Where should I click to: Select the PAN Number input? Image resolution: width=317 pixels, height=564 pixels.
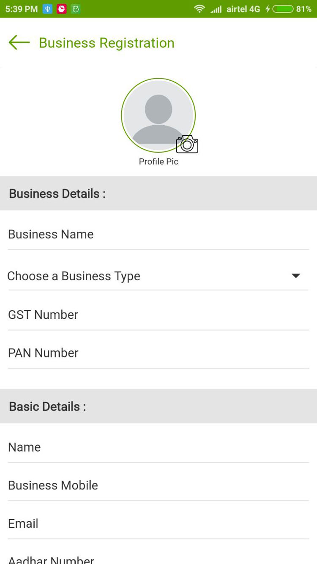158,353
